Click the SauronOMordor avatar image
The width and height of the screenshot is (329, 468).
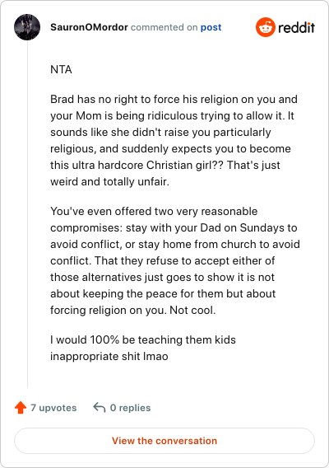[27, 27]
